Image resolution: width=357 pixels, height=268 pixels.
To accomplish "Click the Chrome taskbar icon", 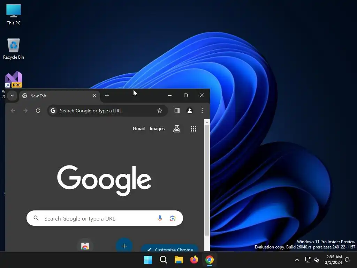I will point(210,260).
